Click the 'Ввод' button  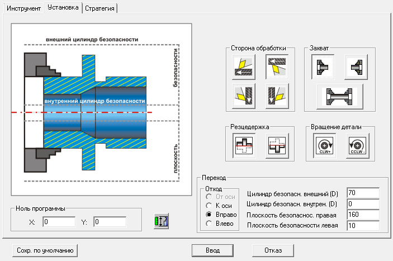212,250
